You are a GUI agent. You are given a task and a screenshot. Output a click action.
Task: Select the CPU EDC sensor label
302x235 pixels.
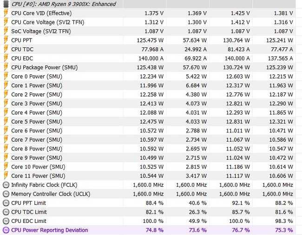22,59
